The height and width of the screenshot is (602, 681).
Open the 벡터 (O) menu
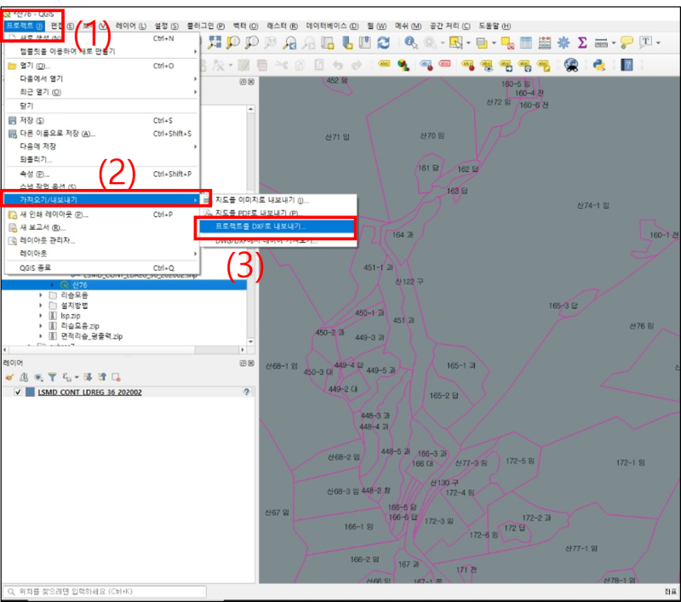point(245,26)
